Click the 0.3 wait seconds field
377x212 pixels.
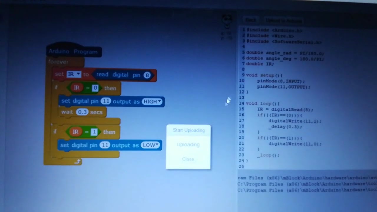(82, 112)
